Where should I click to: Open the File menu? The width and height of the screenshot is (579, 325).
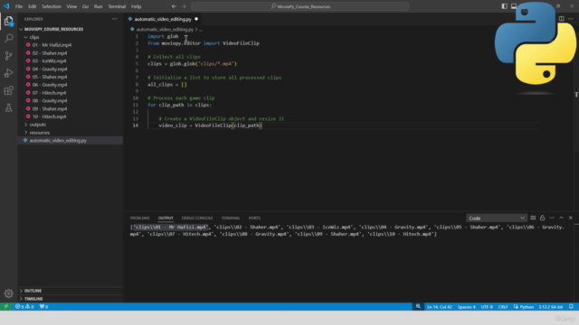tap(19, 6)
